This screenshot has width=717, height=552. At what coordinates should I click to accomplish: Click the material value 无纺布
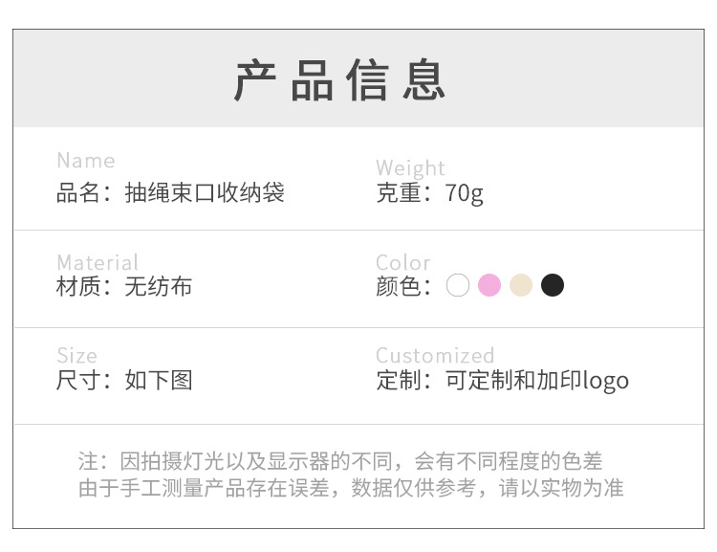click(159, 286)
